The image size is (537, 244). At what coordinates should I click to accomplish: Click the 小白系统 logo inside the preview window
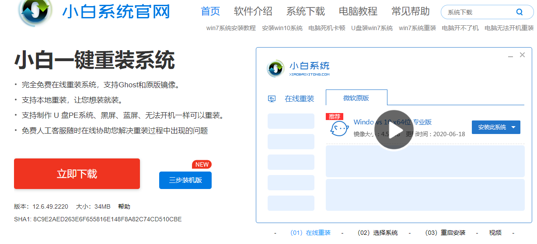pos(298,69)
